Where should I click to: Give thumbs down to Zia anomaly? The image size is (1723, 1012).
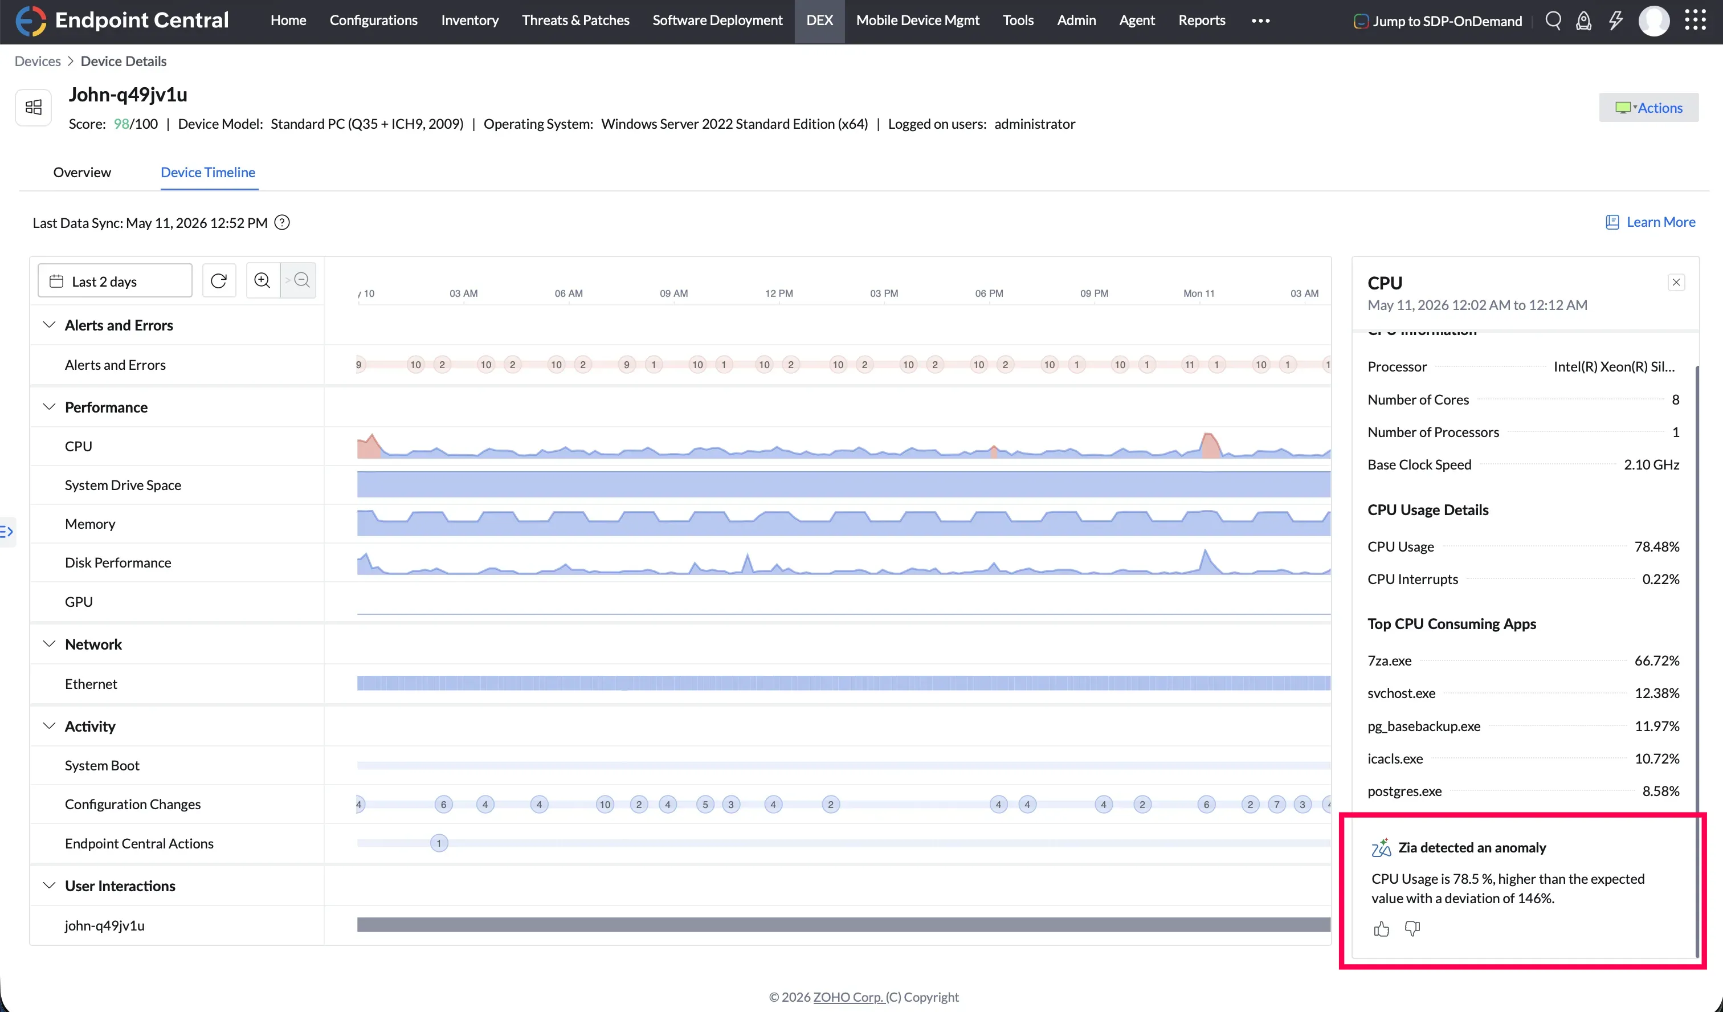[1412, 929]
